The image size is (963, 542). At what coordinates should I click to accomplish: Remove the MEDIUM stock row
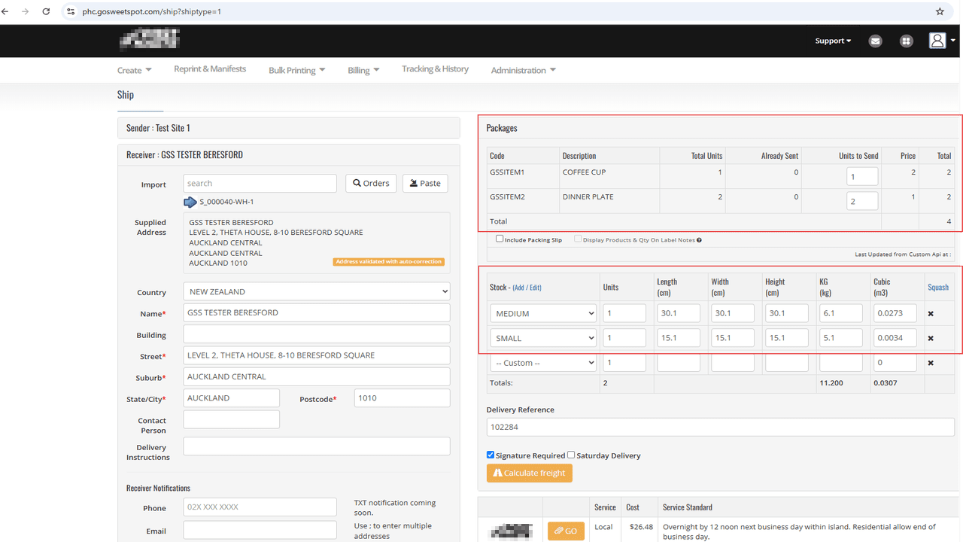tap(931, 313)
